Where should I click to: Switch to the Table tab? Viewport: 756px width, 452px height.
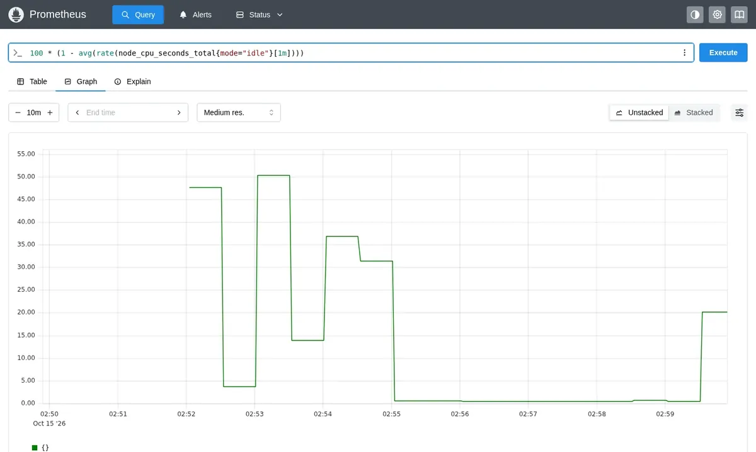[32, 81]
